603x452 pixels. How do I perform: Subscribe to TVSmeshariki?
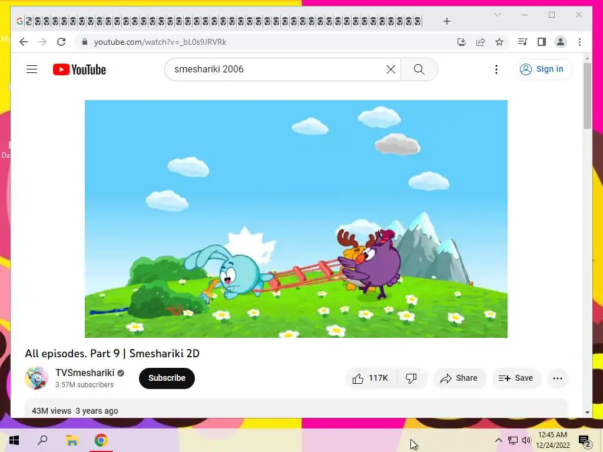pos(167,378)
